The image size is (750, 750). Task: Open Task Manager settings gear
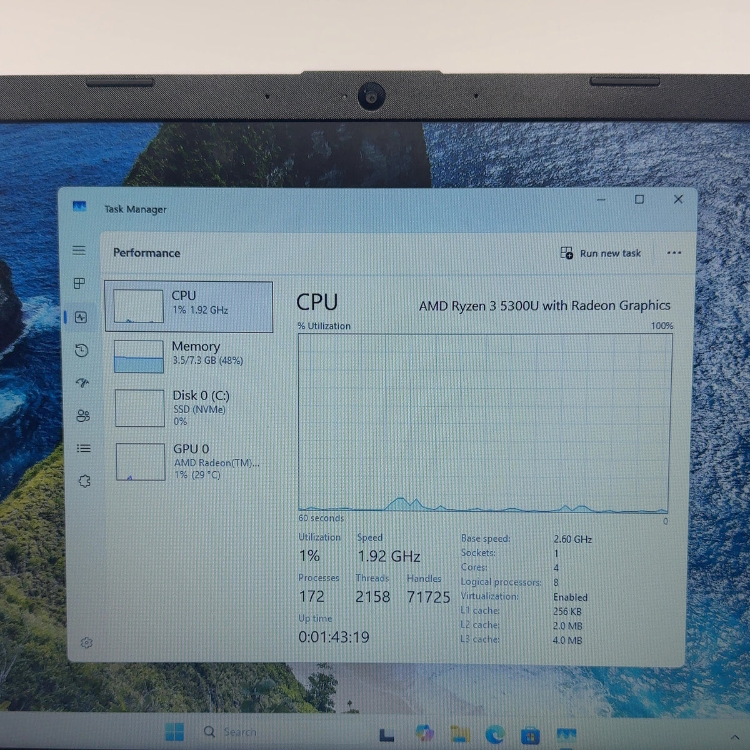click(87, 642)
